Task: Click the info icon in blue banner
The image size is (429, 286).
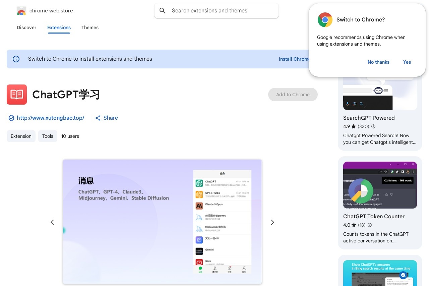Action: [x=16, y=59]
